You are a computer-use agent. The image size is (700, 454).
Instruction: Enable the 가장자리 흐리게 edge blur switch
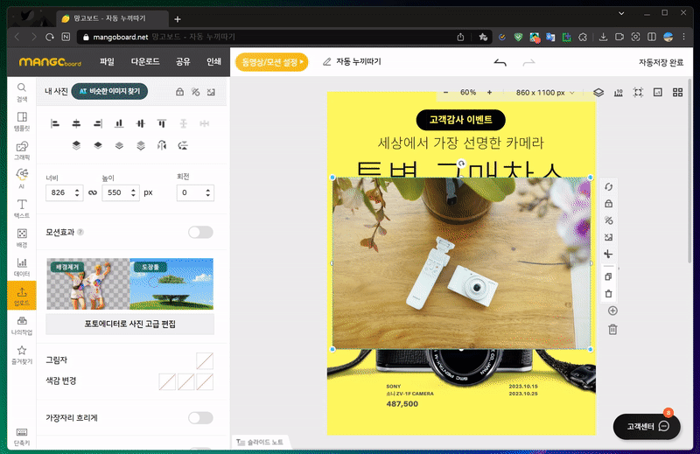coord(200,418)
